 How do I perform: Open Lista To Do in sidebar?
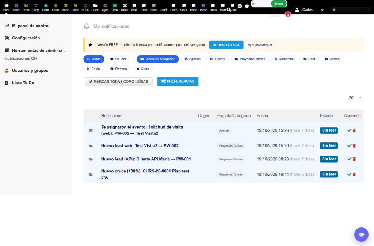click(23, 83)
